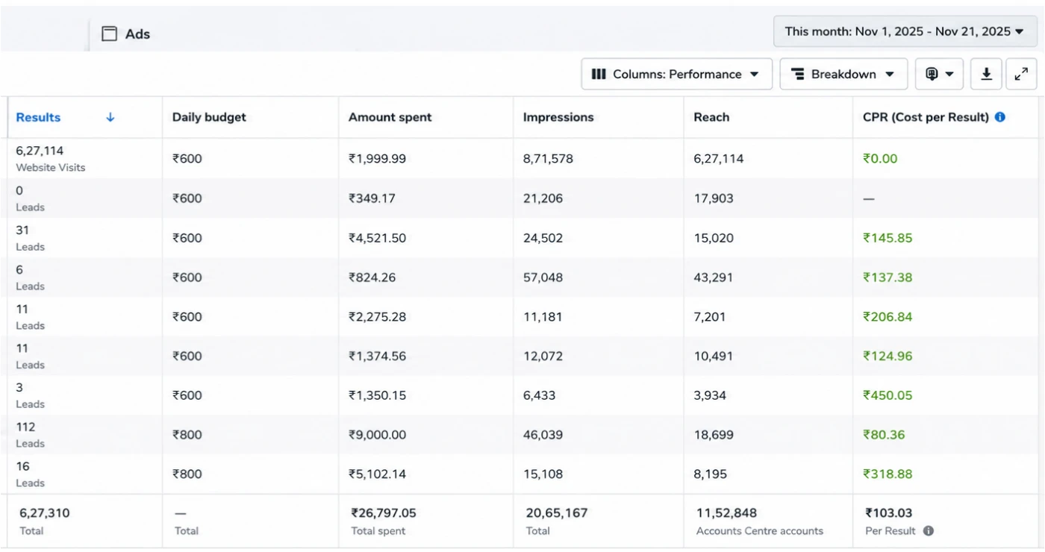Screen dimensions: 1045x552
Task: Click the Ads tab icon
Action: click(x=110, y=34)
